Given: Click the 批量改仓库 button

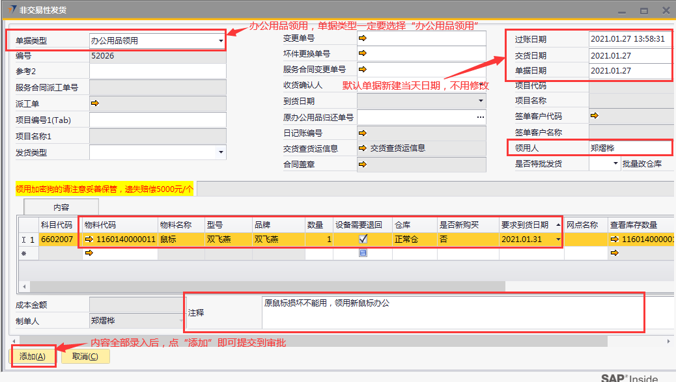Looking at the screenshot, I should tap(641, 164).
